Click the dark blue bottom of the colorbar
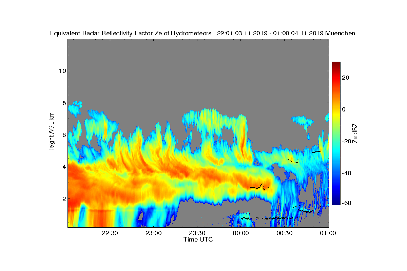407x271 pixels. [x=336, y=203]
